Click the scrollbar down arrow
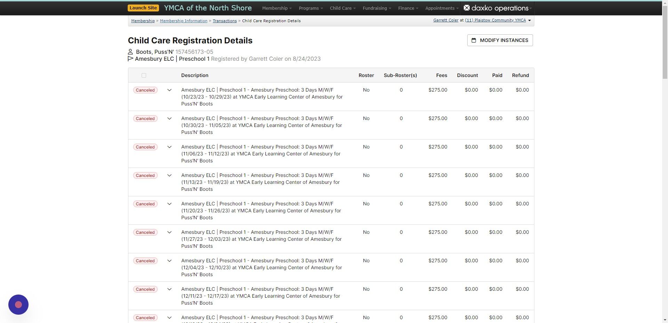The width and height of the screenshot is (668, 323). (x=665, y=320)
